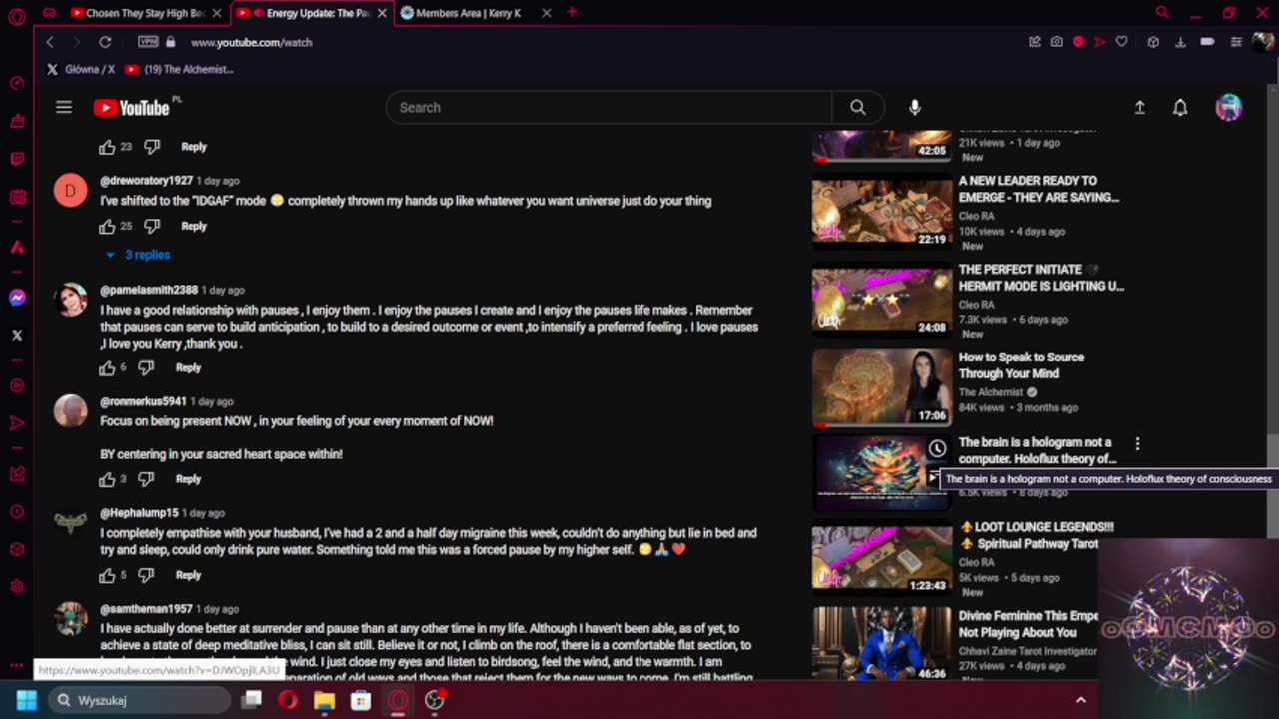Open History clock icon in sidebar
The image size is (1279, 719).
click(x=17, y=512)
